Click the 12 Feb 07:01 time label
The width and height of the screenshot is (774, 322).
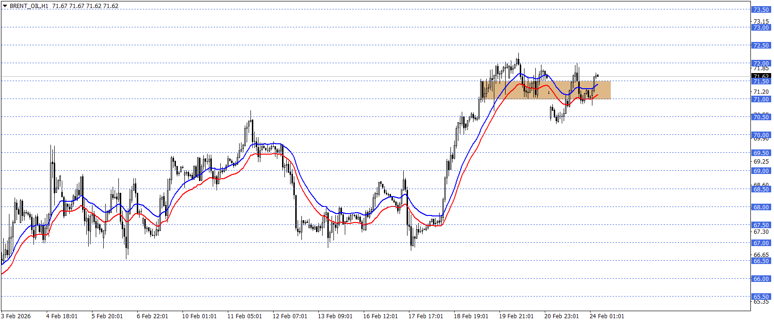[290, 316]
